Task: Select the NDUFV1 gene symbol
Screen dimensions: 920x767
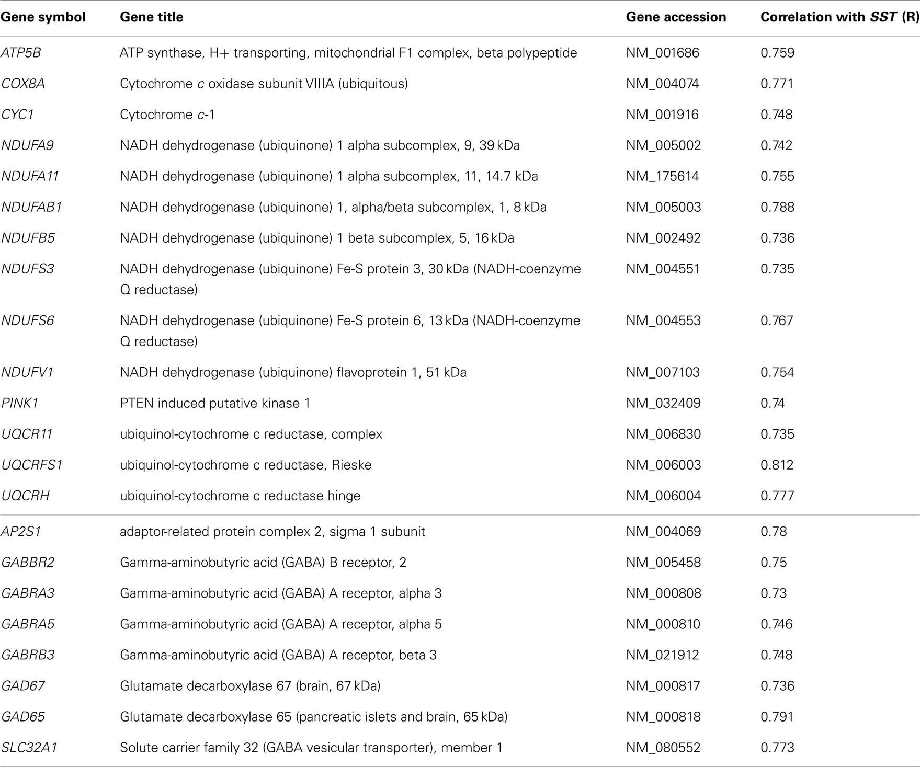Action: tap(27, 372)
